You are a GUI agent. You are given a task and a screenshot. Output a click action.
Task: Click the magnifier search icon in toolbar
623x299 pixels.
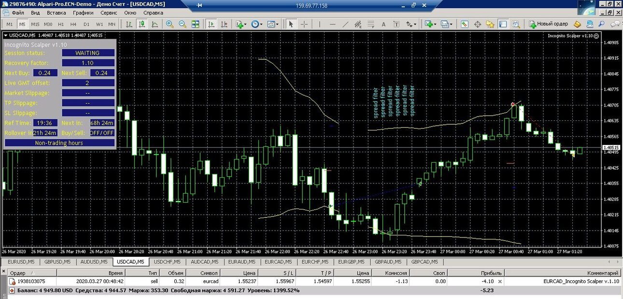602,24
